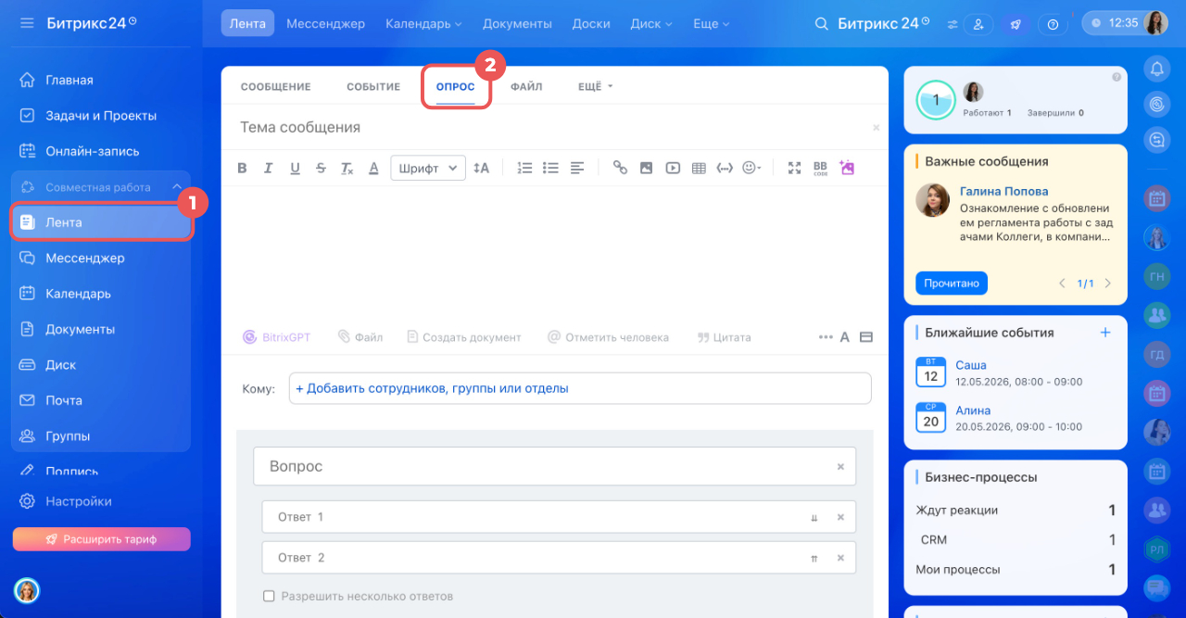1186x618 pixels.
Task: Open the text color picker
Action: click(x=374, y=168)
